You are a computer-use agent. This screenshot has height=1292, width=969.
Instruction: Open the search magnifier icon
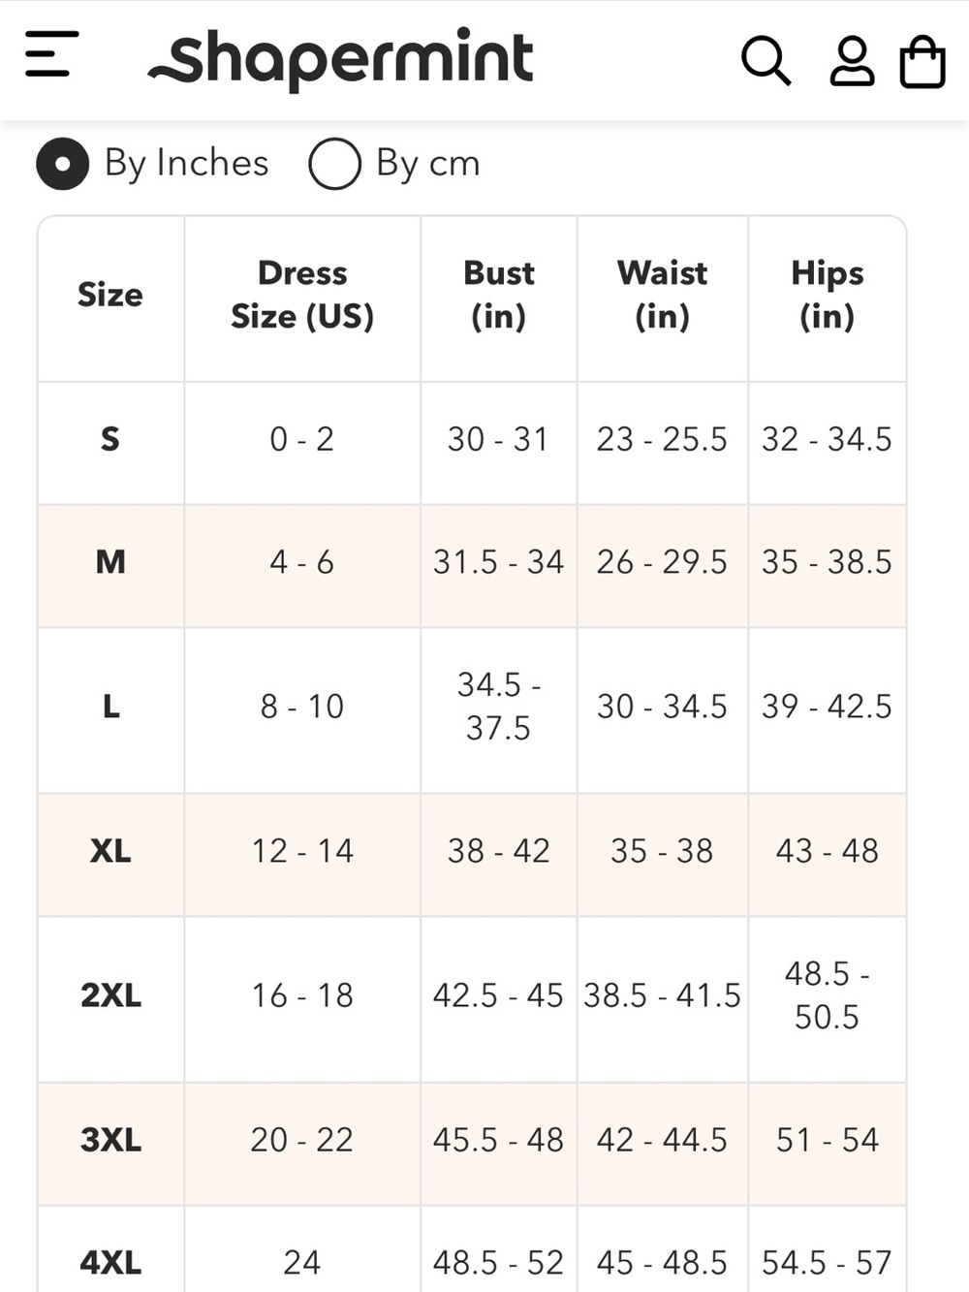pyautogui.click(x=766, y=61)
